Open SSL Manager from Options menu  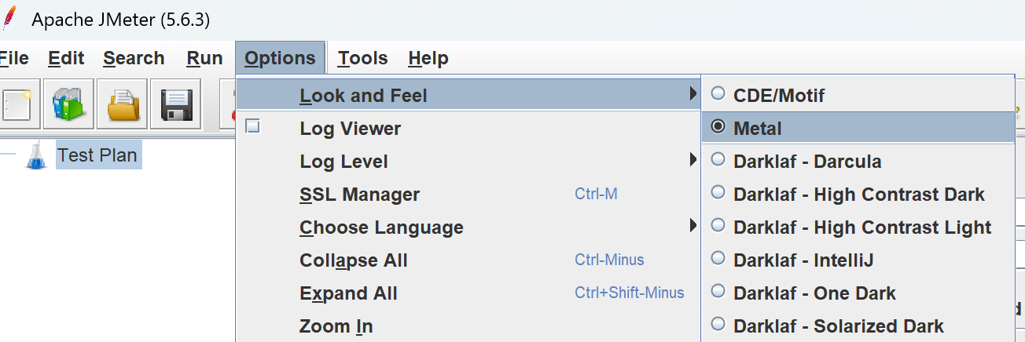pyautogui.click(x=468, y=195)
